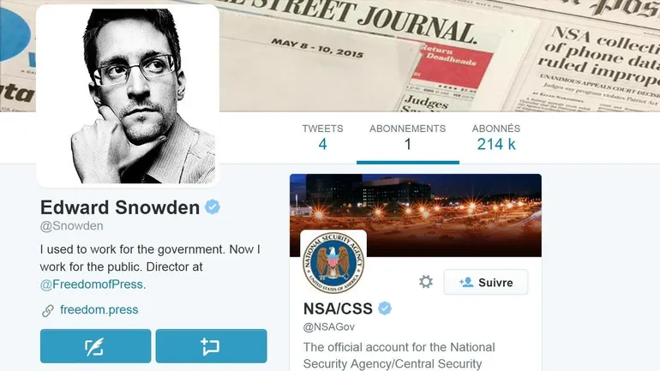Click the verified badge next to Edward Snowden

pyautogui.click(x=213, y=207)
